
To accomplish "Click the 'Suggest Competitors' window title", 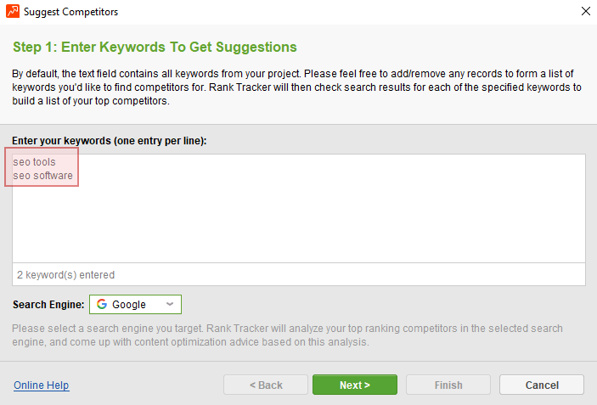I will 70,12.
